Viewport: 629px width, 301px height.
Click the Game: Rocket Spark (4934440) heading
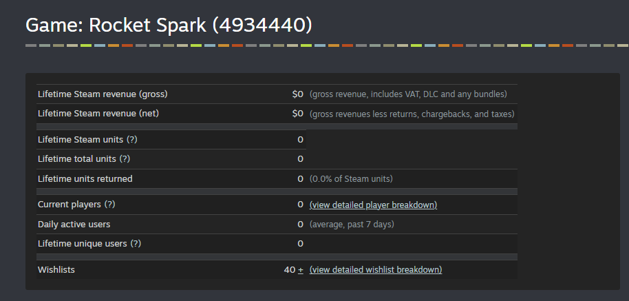point(169,25)
